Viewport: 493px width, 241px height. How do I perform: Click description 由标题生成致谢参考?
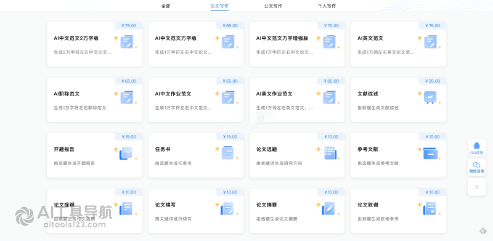coord(378,219)
